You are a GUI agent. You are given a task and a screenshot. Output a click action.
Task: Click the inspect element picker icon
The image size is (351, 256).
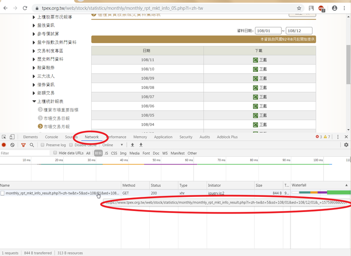coord(4,137)
